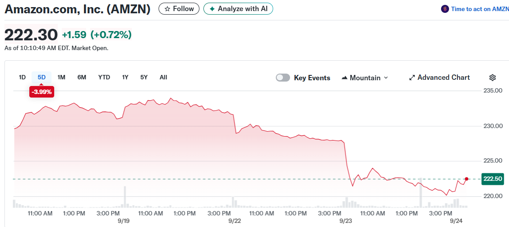Click the red current price point on chart
The height and width of the screenshot is (227, 509).
466,179
